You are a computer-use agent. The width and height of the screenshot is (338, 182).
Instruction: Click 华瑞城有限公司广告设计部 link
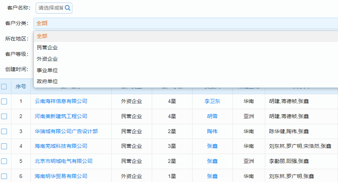pyautogui.click(x=66, y=131)
